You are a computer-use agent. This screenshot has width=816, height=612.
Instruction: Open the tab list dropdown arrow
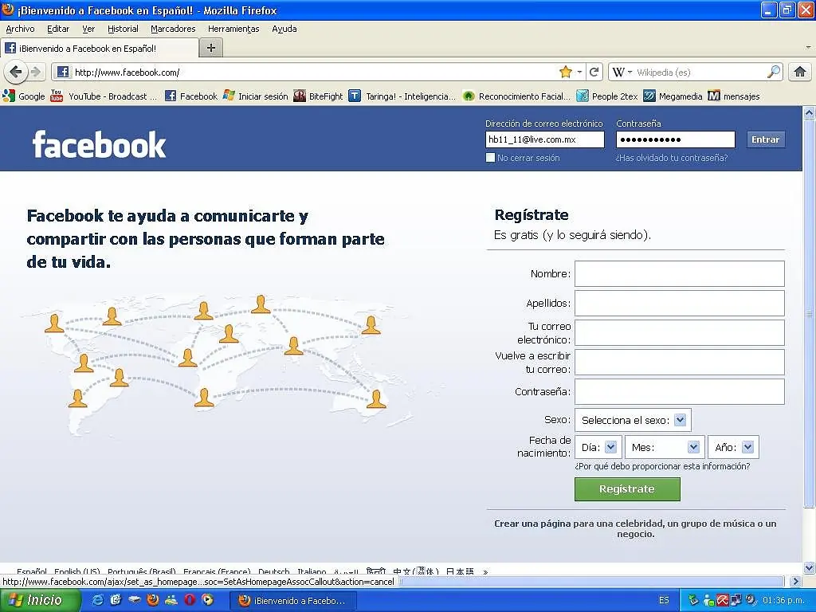point(808,47)
